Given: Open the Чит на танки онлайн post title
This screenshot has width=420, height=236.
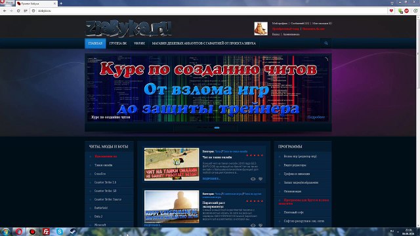Looking at the screenshot, I should [x=217, y=157].
